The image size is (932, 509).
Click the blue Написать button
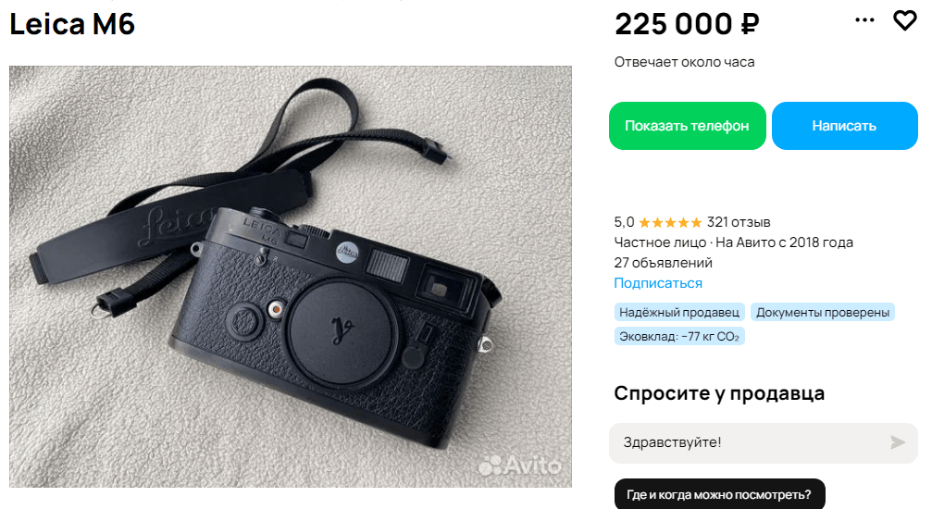coord(845,126)
